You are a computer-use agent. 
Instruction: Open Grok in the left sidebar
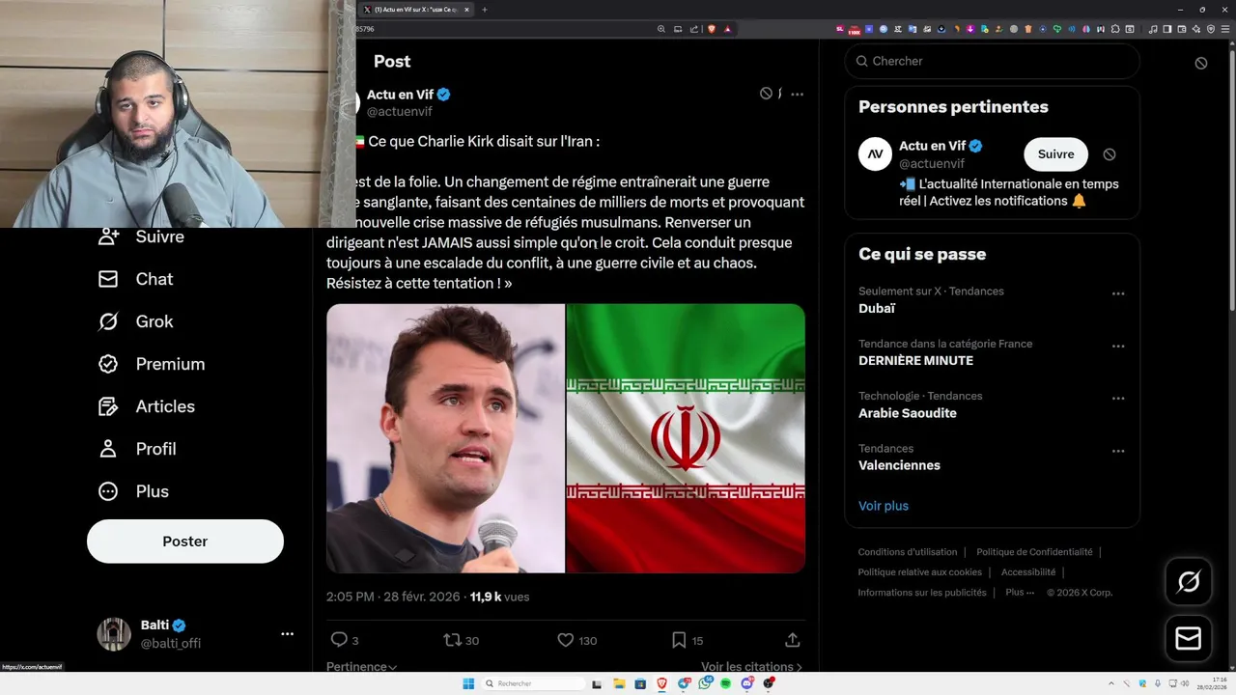(136, 321)
